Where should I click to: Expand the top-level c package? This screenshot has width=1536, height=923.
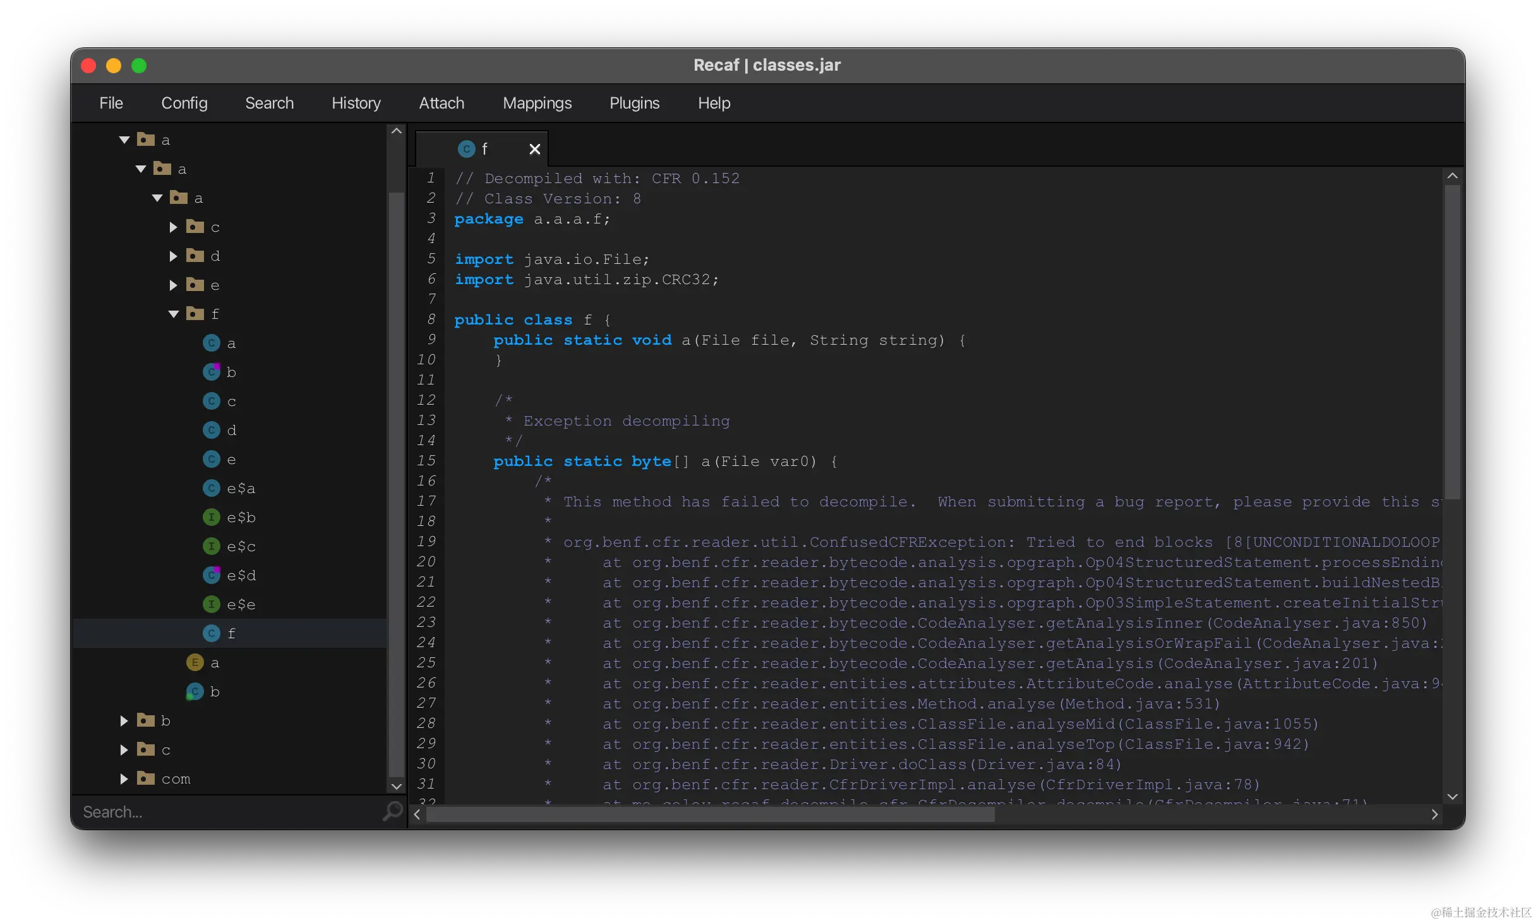(x=124, y=749)
